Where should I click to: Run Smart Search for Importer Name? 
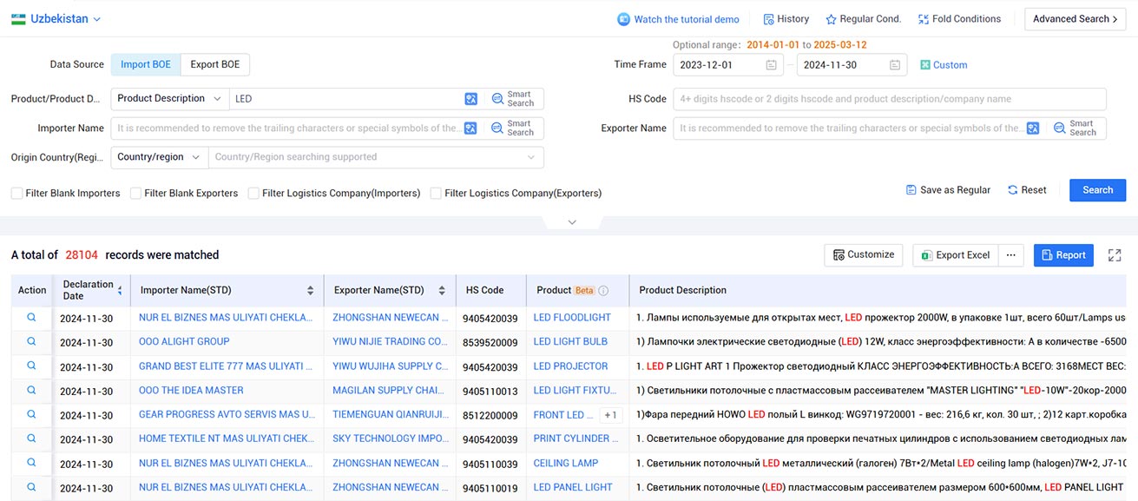pyautogui.click(x=512, y=129)
